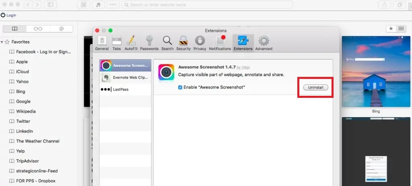Go forward with the forward arrow
412x186 pixels.
(37, 5)
